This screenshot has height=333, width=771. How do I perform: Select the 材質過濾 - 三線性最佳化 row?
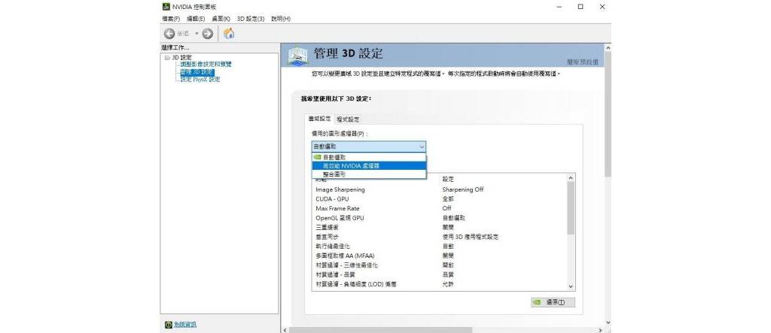tap(439, 265)
